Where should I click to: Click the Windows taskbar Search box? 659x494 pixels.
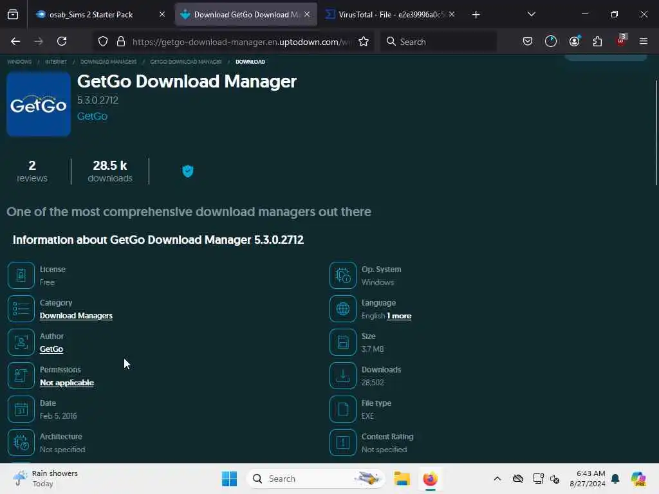coord(315,479)
